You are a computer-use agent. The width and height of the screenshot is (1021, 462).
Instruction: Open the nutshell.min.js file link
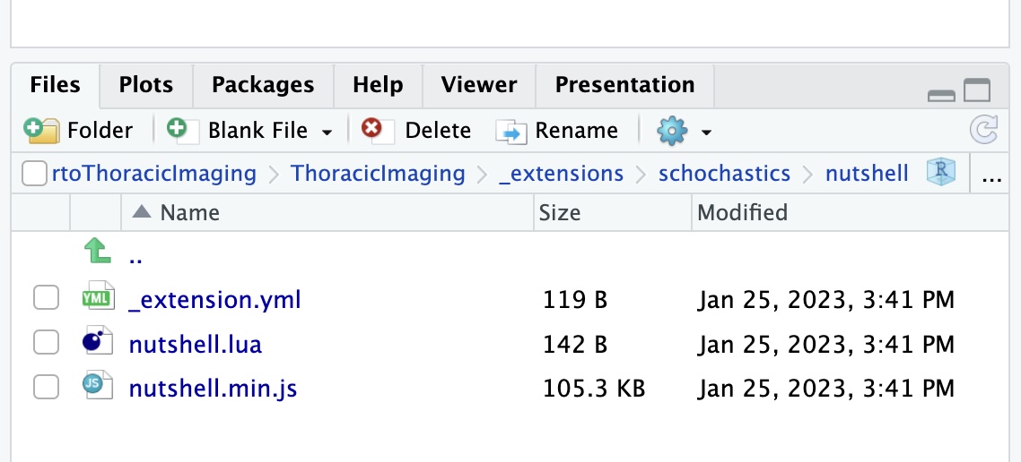coord(213,389)
